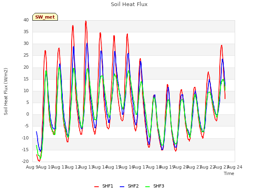Click the 'Time' x-axis title
The height and width of the screenshot is (194, 259).
[229, 173]
